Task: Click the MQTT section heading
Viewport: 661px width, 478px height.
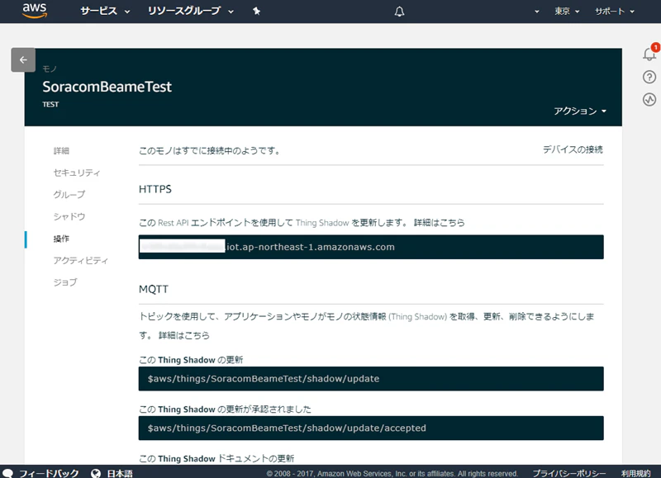Action: pyautogui.click(x=154, y=289)
